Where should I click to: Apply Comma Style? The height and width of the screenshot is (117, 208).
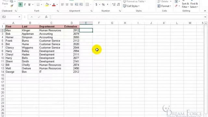108,5
